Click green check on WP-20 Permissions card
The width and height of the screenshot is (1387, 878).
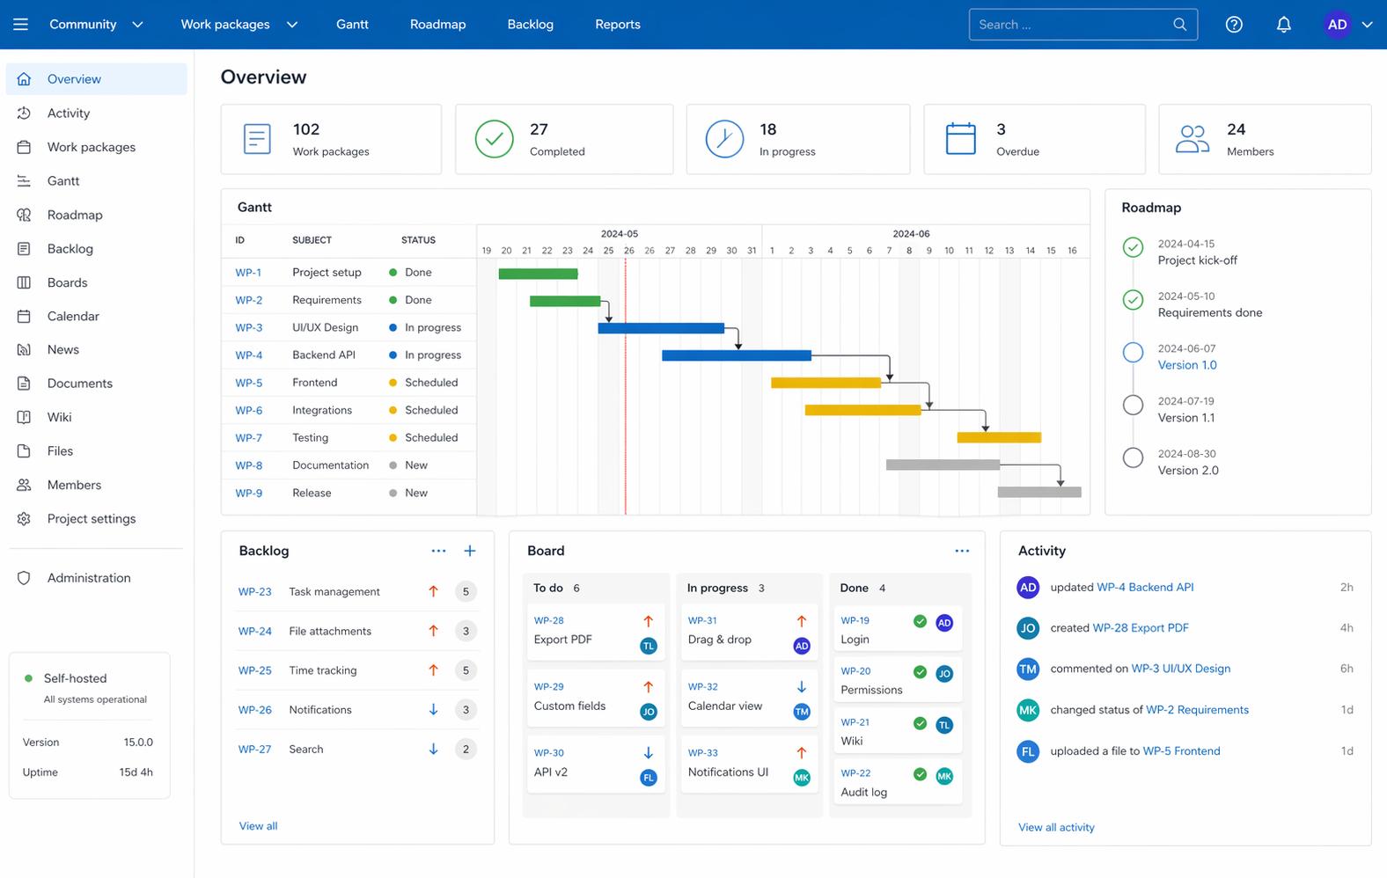pyautogui.click(x=920, y=672)
